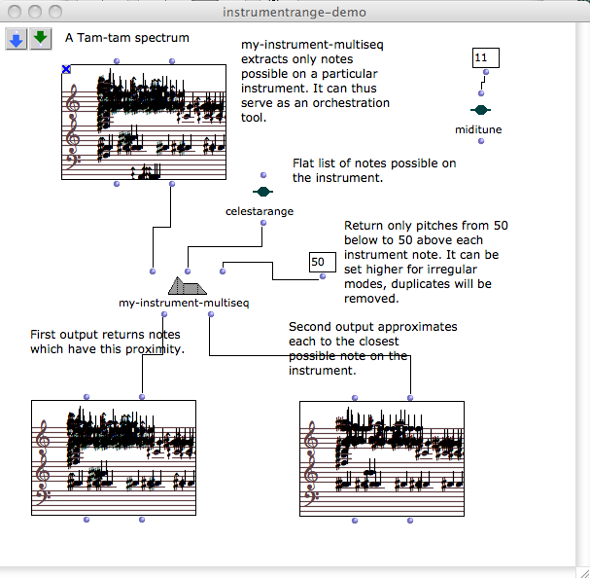Toggle the blue X lock on Tam-tam score
The image size is (590, 578).
tap(66, 69)
